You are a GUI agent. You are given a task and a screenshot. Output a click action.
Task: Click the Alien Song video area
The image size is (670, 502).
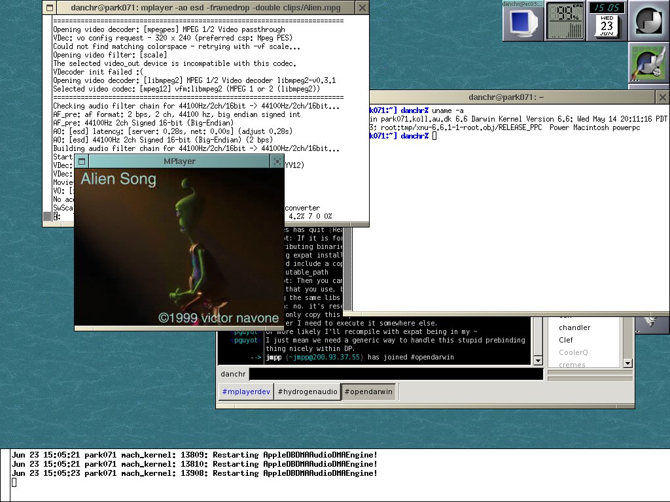click(x=179, y=247)
